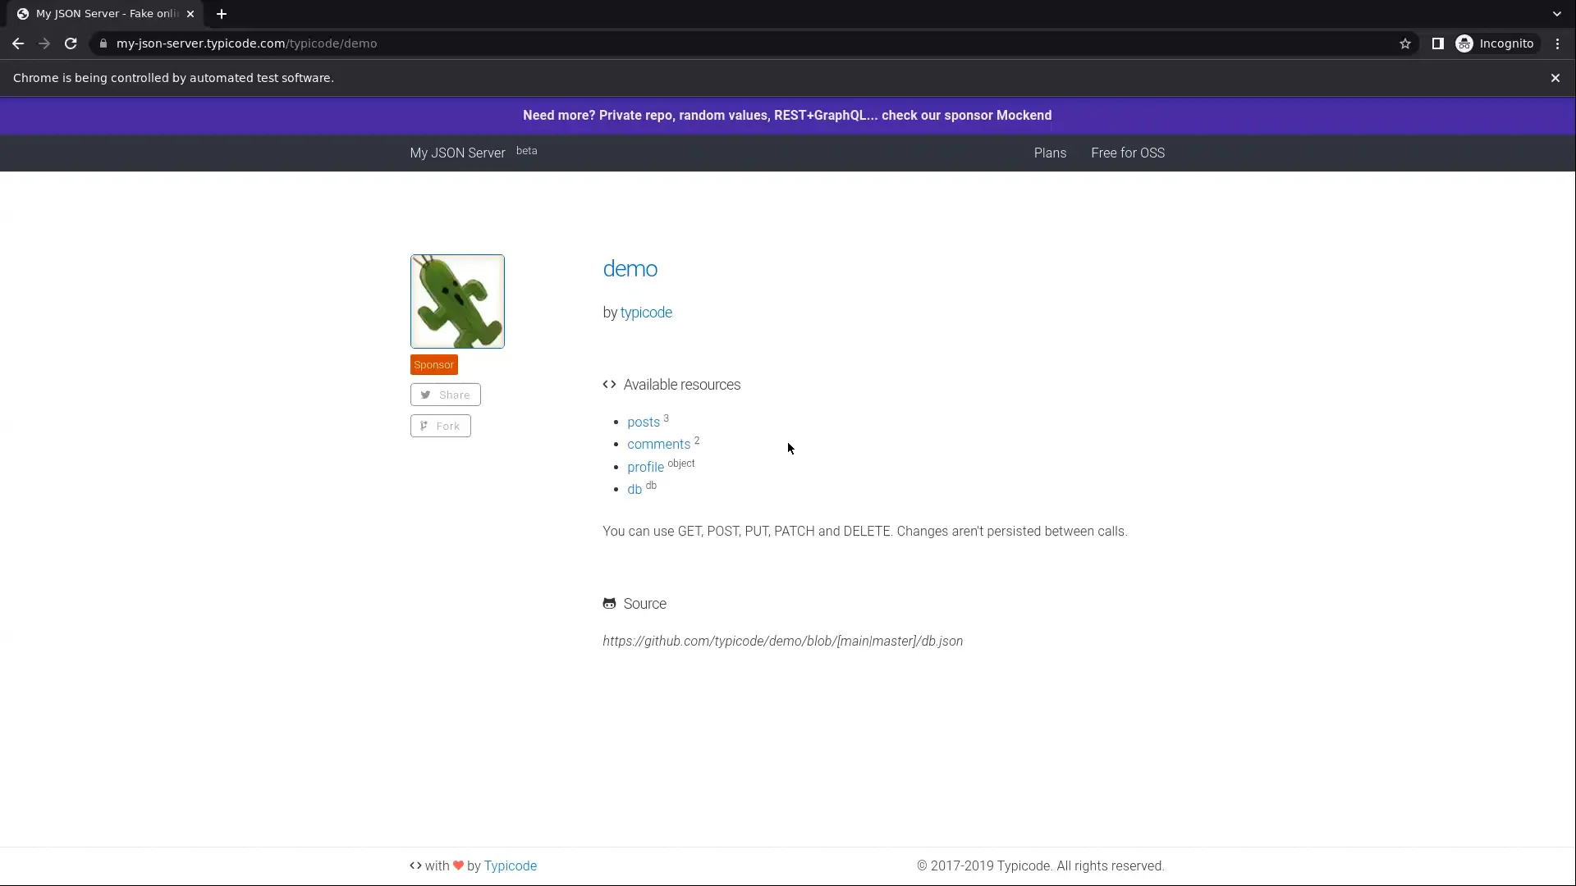Click the red heart icon in footer
This screenshot has width=1576, height=886.
[x=458, y=865]
